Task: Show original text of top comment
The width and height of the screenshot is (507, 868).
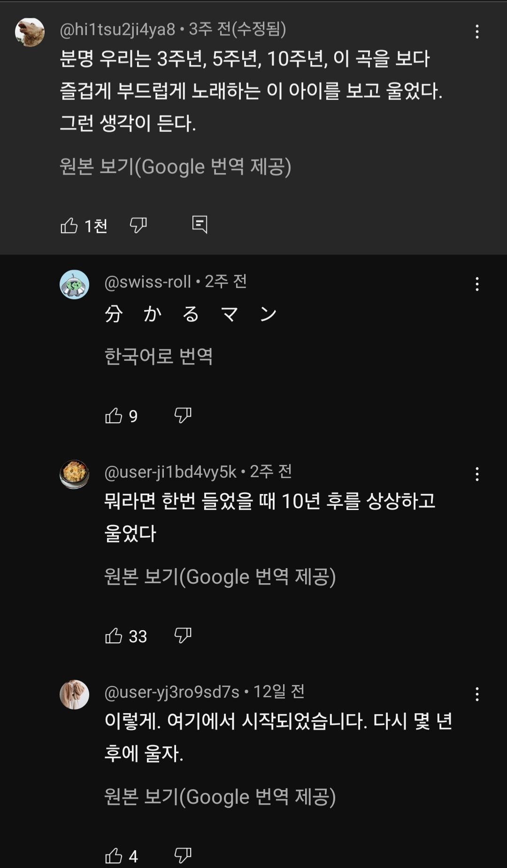Action: tap(175, 167)
